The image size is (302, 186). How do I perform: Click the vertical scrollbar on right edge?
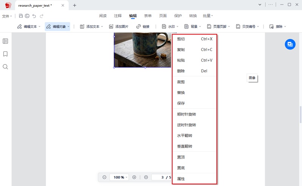click(300, 115)
